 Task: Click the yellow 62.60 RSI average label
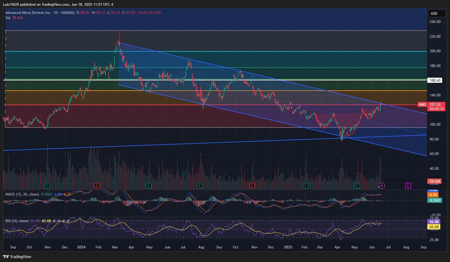(434, 227)
